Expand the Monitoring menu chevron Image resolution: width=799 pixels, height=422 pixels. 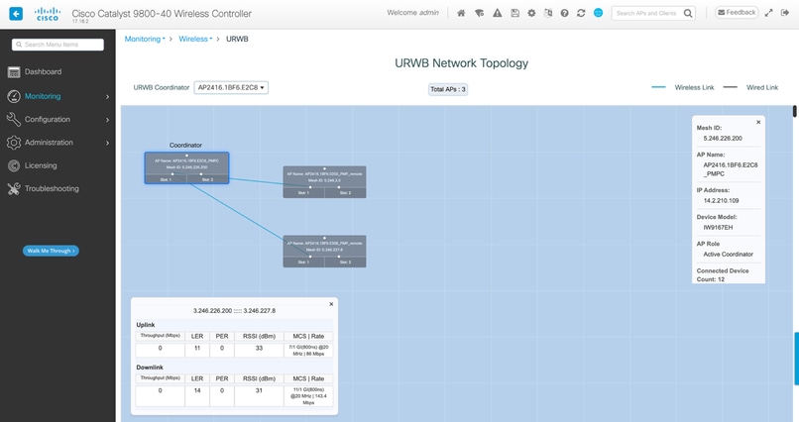pos(107,96)
